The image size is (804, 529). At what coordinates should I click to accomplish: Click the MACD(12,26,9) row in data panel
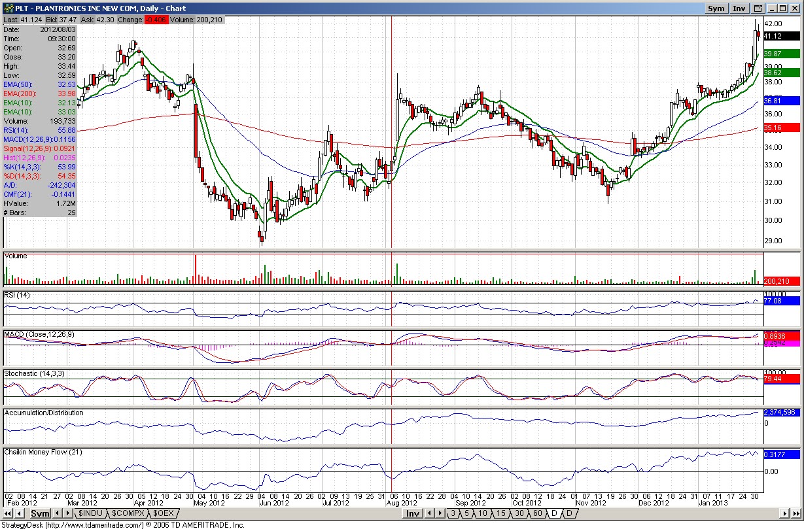pyautogui.click(x=41, y=139)
